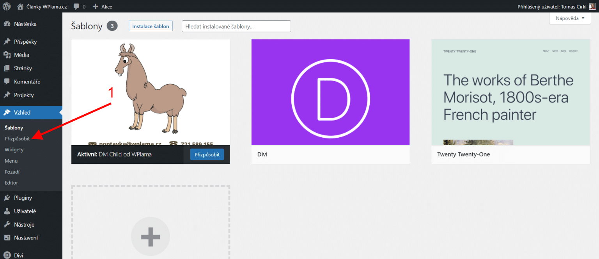599x259 pixels.
Task: Click the Akce new content link
Action: 107,7
